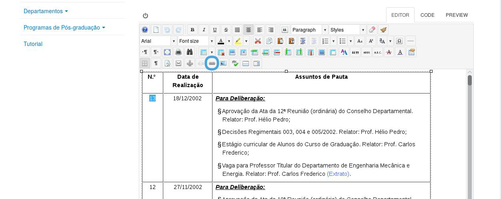Copy the selection to clipboard
501x199 pixels.
click(269, 41)
